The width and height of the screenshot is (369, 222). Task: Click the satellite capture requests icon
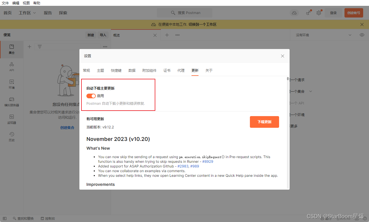point(308,13)
